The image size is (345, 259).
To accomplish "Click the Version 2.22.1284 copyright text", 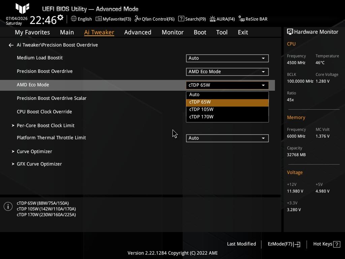I will [172, 253].
